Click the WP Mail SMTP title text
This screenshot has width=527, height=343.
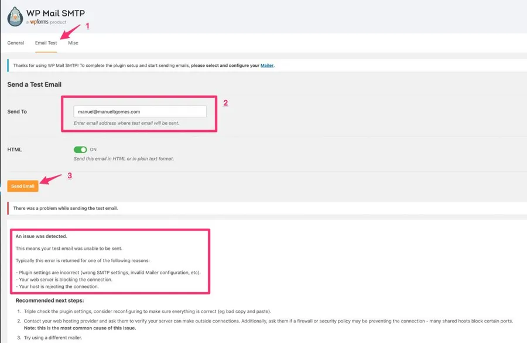tap(54, 12)
